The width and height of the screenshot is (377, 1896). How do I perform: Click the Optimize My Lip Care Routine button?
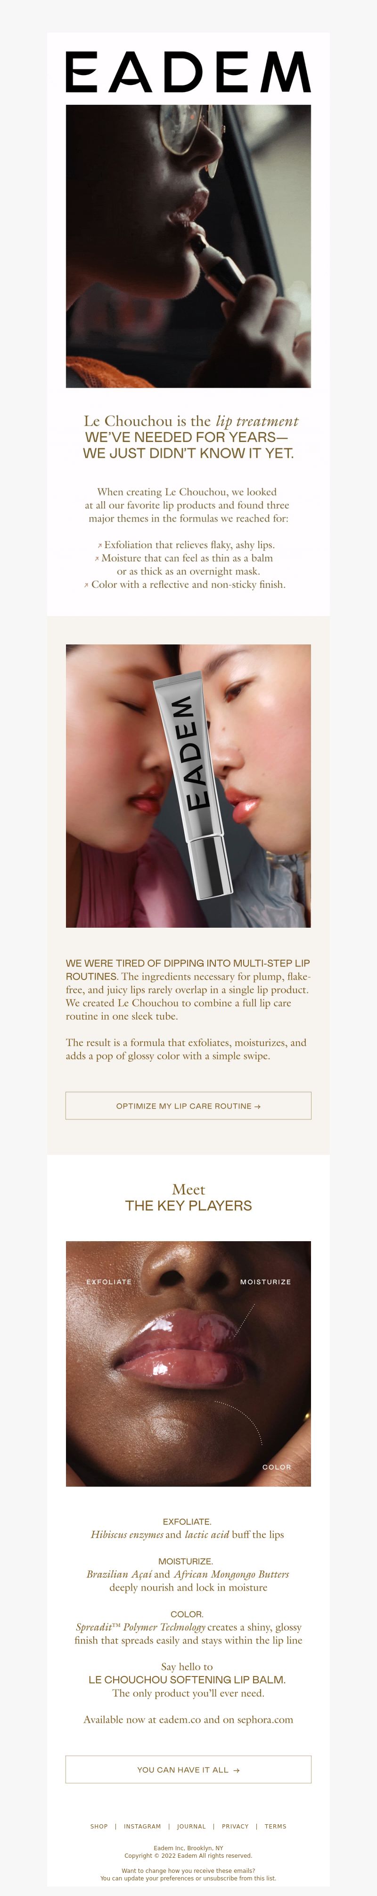point(188,1106)
